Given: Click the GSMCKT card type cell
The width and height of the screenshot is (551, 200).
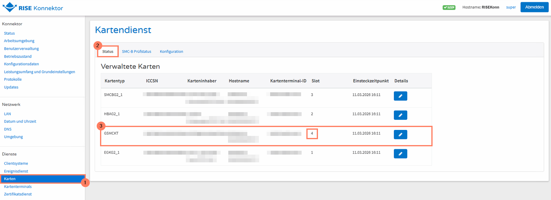Looking at the screenshot, I should 111,134.
